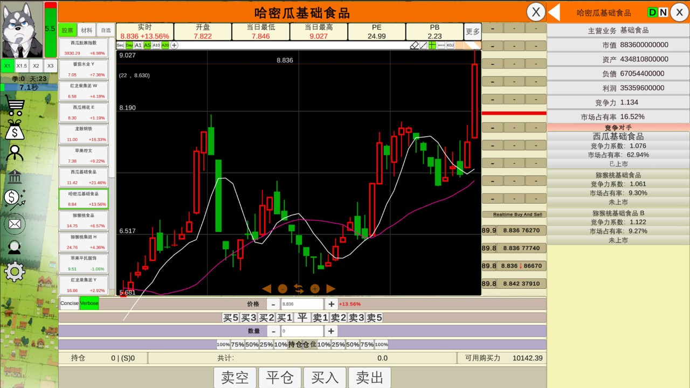Click the customer support headset icon
Screen dimensions: 690x388
[x=15, y=247]
